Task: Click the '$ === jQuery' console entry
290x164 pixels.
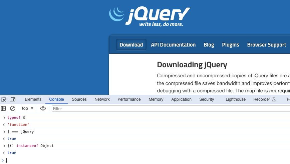Action: [21, 132]
